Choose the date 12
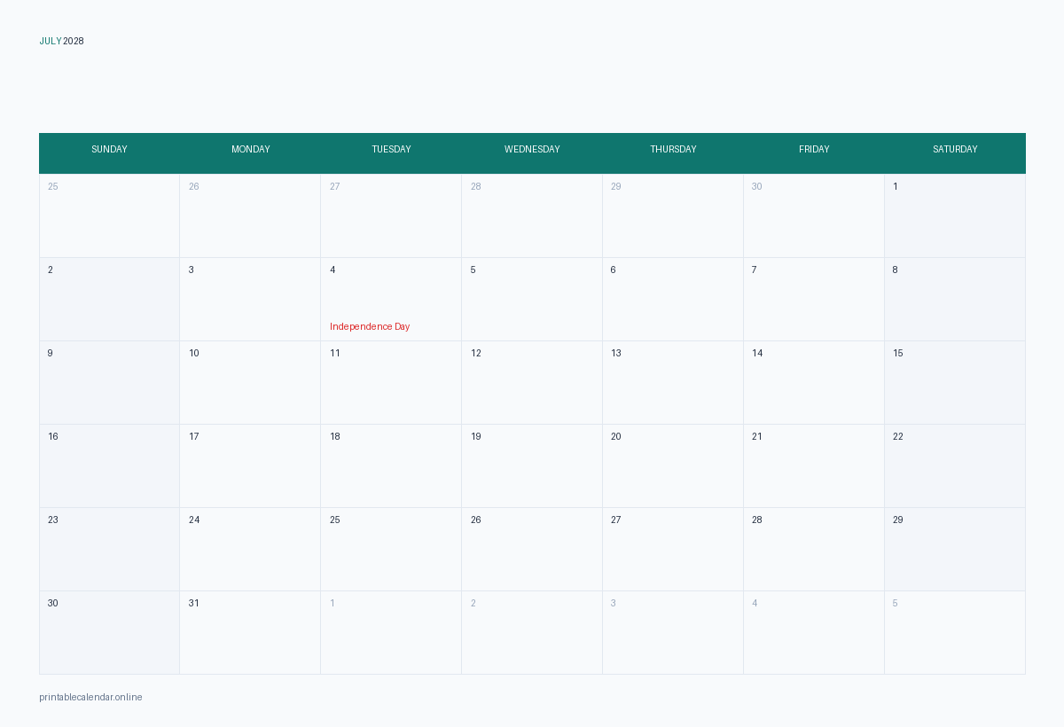The height and width of the screenshot is (727, 1064). pyautogui.click(x=532, y=382)
